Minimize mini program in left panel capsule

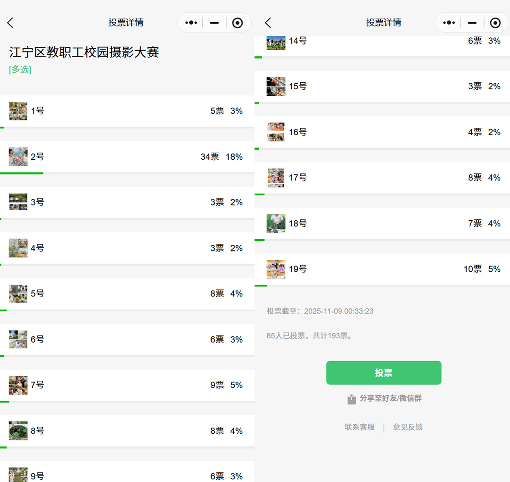[214, 23]
